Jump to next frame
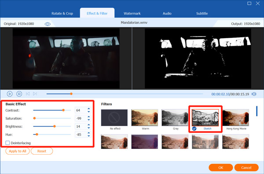This screenshot has width=264, height=174. pos(35,94)
